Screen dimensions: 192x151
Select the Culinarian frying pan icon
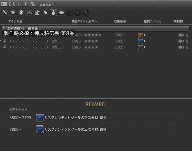[x=61, y=13]
